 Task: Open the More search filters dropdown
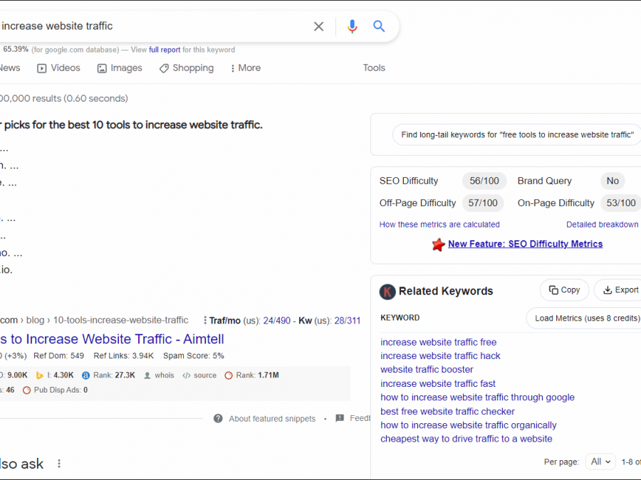point(245,68)
